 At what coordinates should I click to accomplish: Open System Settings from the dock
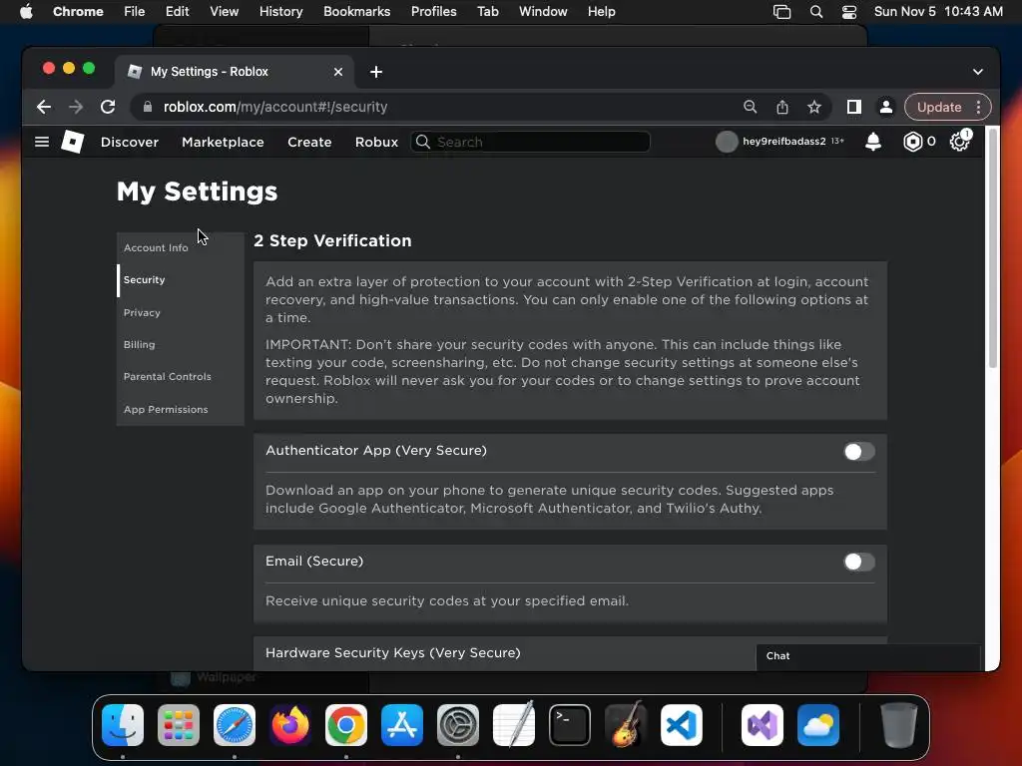[458, 725]
